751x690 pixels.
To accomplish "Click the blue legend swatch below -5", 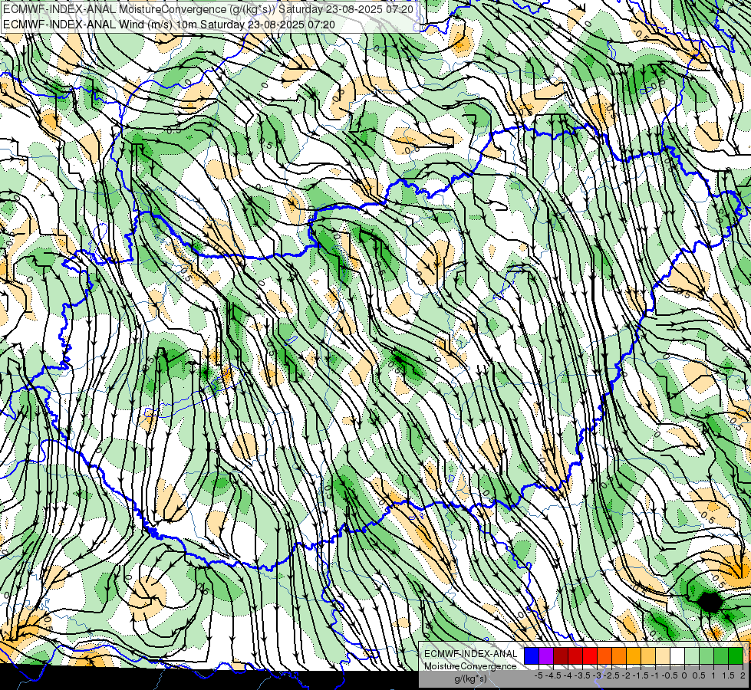I will pos(532,655).
